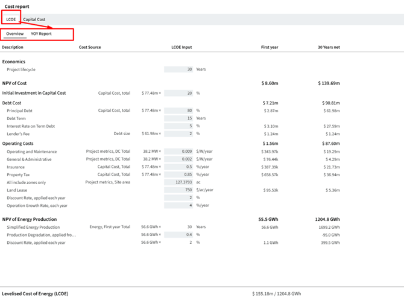The width and height of the screenshot is (404, 303).
Task: Click the Property Tax %/year field
Action: pos(178,174)
